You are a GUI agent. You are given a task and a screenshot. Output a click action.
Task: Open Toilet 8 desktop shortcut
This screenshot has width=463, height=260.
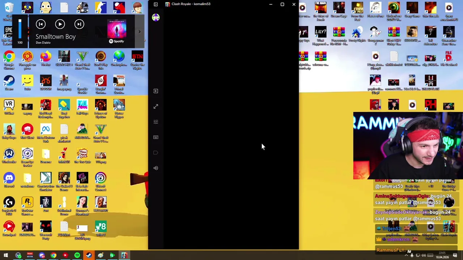tap(101, 229)
